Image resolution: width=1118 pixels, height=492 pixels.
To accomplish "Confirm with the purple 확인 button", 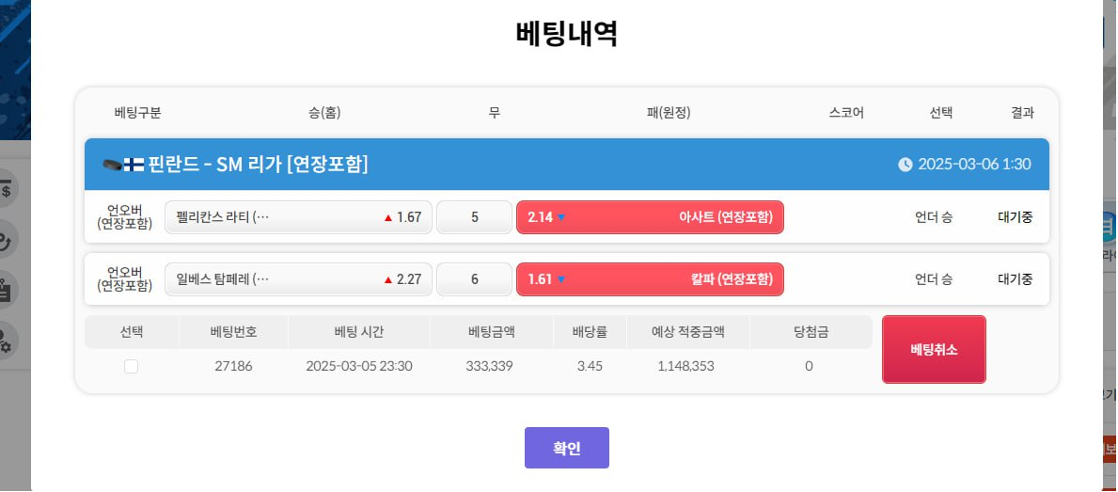I will click(567, 448).
